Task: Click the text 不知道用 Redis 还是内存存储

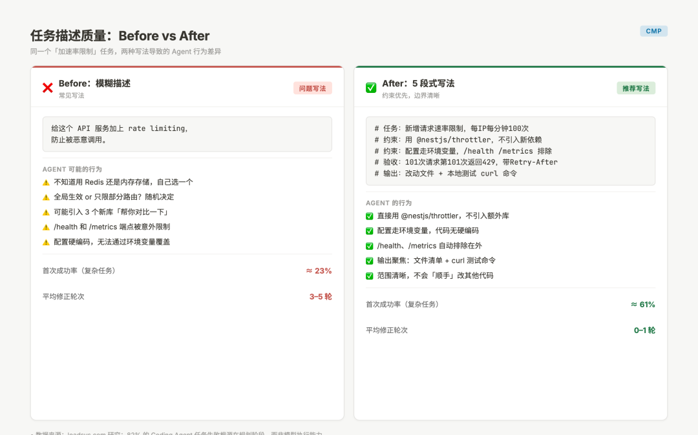Action: [123, 182]
